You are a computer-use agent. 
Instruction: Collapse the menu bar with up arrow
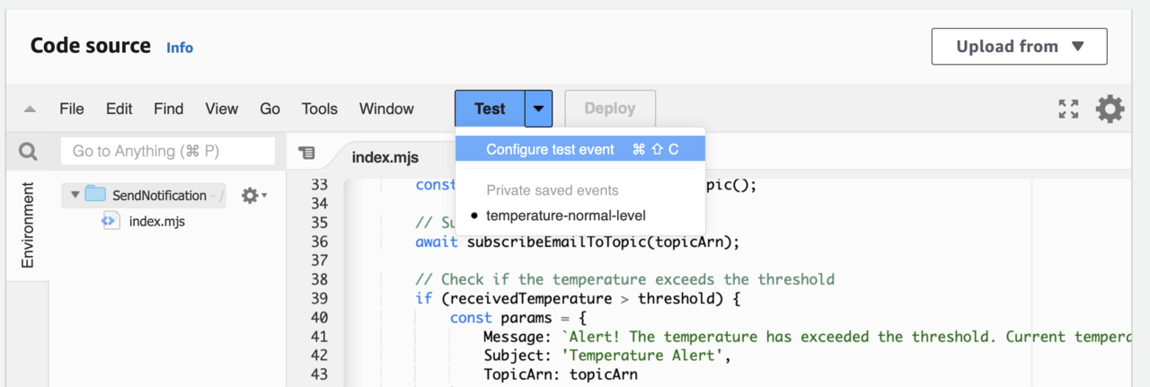(x=30, y=110)
